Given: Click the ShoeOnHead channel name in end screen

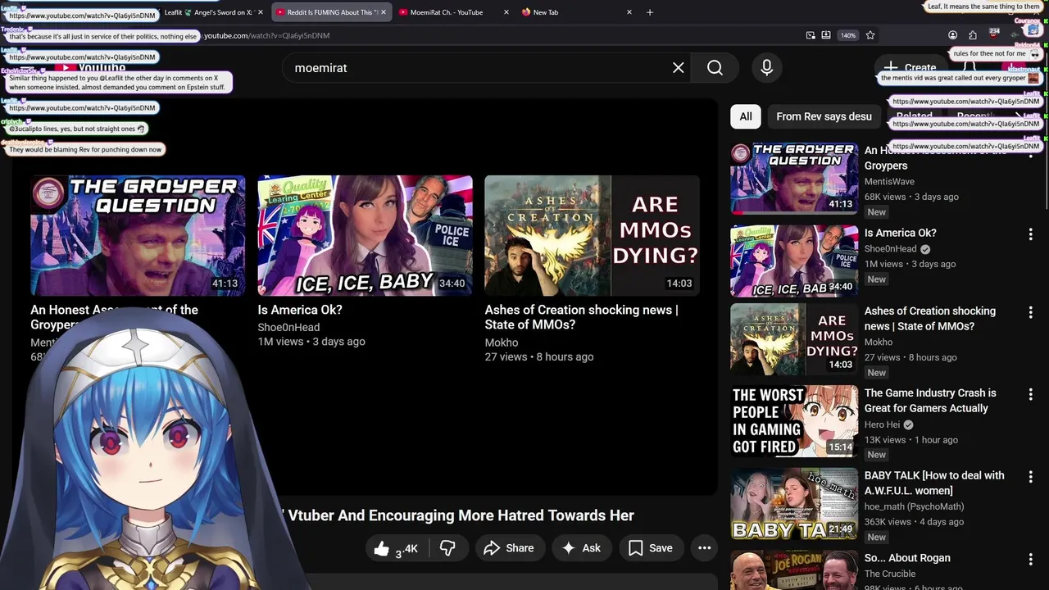Looking at the screenshot, I should point(288,327).
